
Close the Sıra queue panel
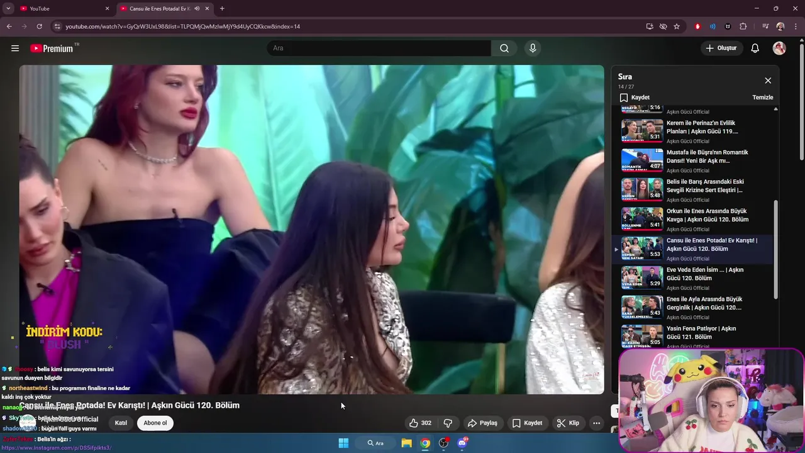768,81
